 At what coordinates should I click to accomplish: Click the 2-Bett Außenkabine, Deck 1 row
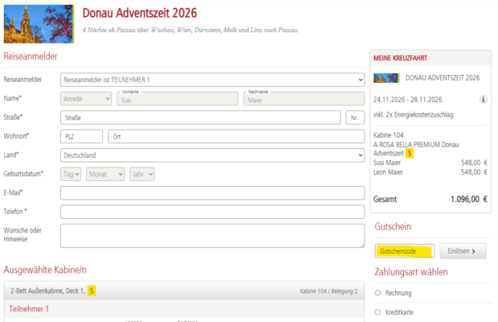click(x=184, y=291)
